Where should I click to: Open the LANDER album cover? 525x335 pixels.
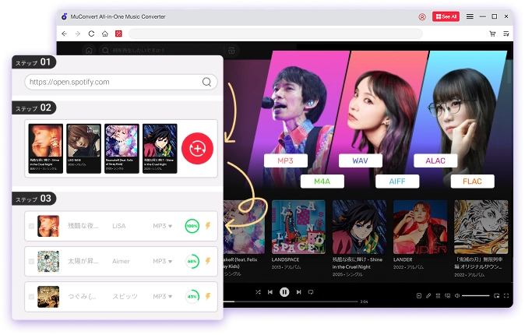[420, 227]
